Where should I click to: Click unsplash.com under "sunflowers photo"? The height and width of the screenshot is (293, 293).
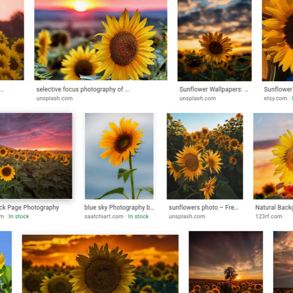pyautogui.click(x=187, y=216)
